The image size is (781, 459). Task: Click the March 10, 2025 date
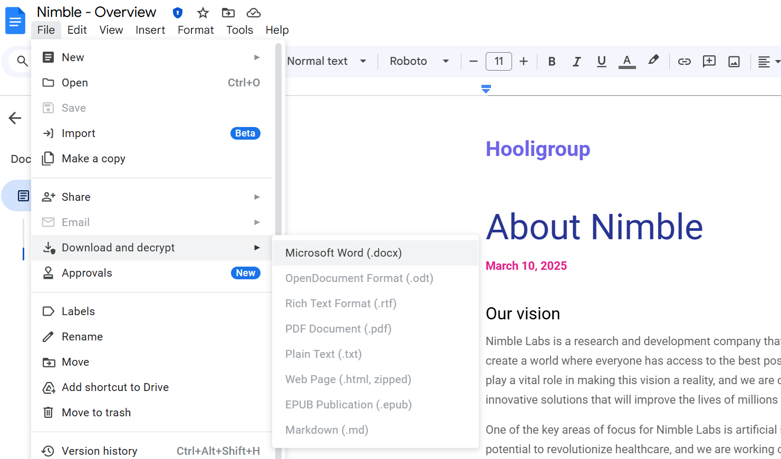tap(526, 266)
